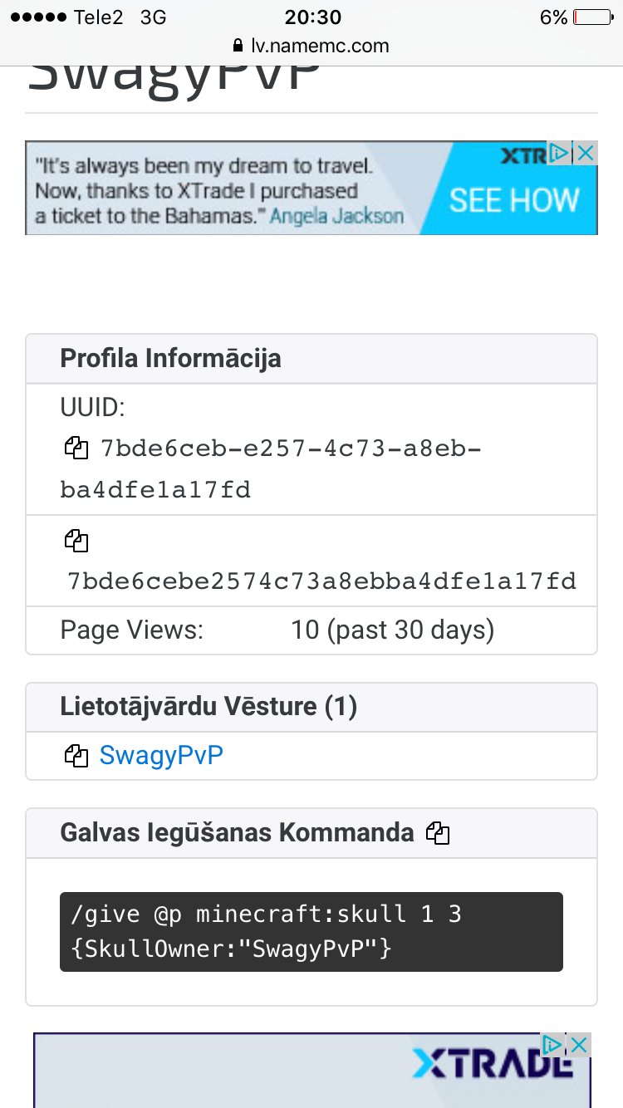Click copy icon above the undashed UUID
Screen dimensions: 623x1108
tap(76, 541)
